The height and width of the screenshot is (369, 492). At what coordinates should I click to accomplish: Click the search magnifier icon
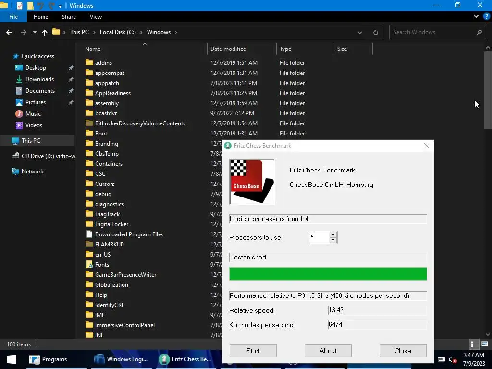479,32
